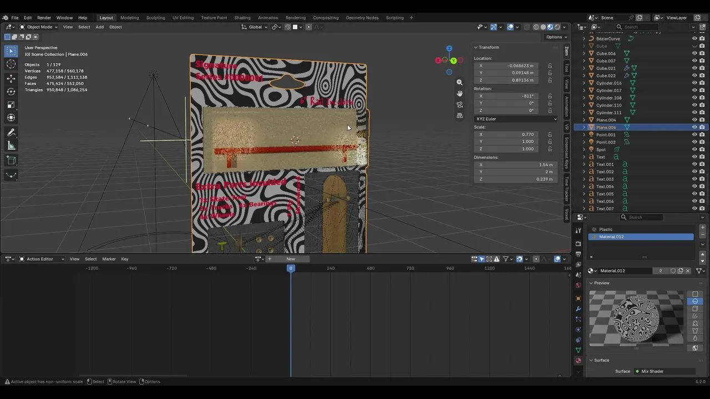Open the Object properties tab
Image resolution: width=710 pixels, height=399 pixels.
pos(578,298)
